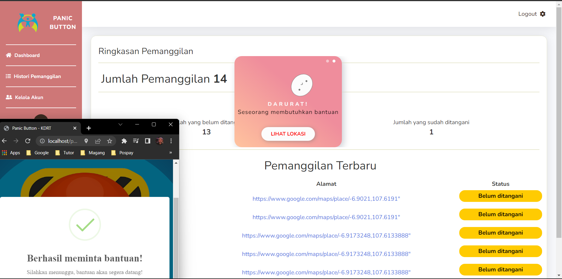This screenshot has width=562, height=279.
Task: Click the Logout gear icon
Action: click(542, 14)
